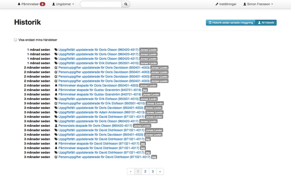Open the Ungdomar dropdown menu
Image resolution: width=291 pixels, height=180 pixels.
[63, 4]
